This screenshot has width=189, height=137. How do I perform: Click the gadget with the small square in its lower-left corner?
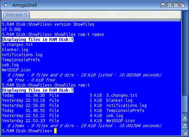click(169, 5)
